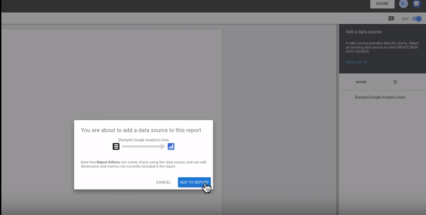Click the Add a data source panel heading
This screenshot has height=215, width=426.
pyautogui.click(x=363, y=32)
